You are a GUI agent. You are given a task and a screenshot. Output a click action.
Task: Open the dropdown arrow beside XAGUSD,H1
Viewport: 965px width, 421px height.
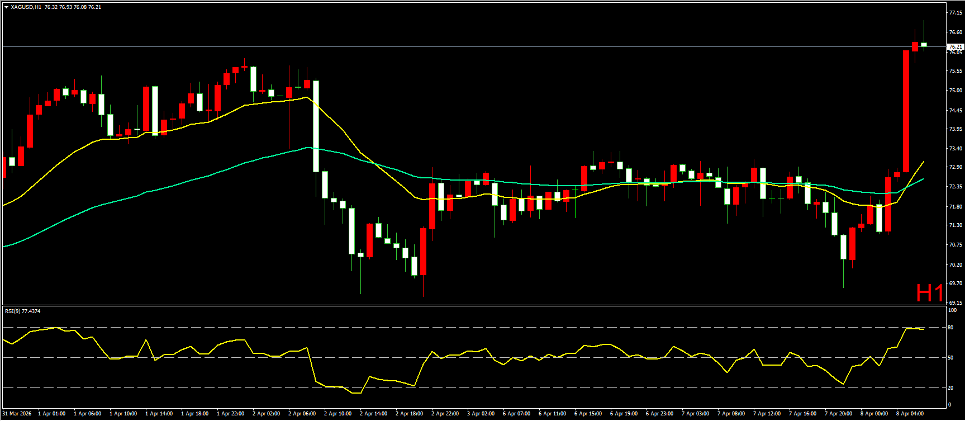pos(6,7)
